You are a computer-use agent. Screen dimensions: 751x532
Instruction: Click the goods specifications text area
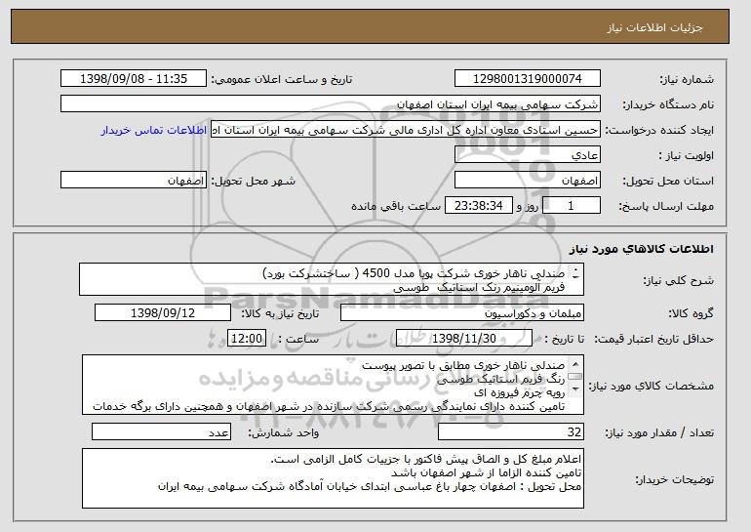[x=333, y=385]
